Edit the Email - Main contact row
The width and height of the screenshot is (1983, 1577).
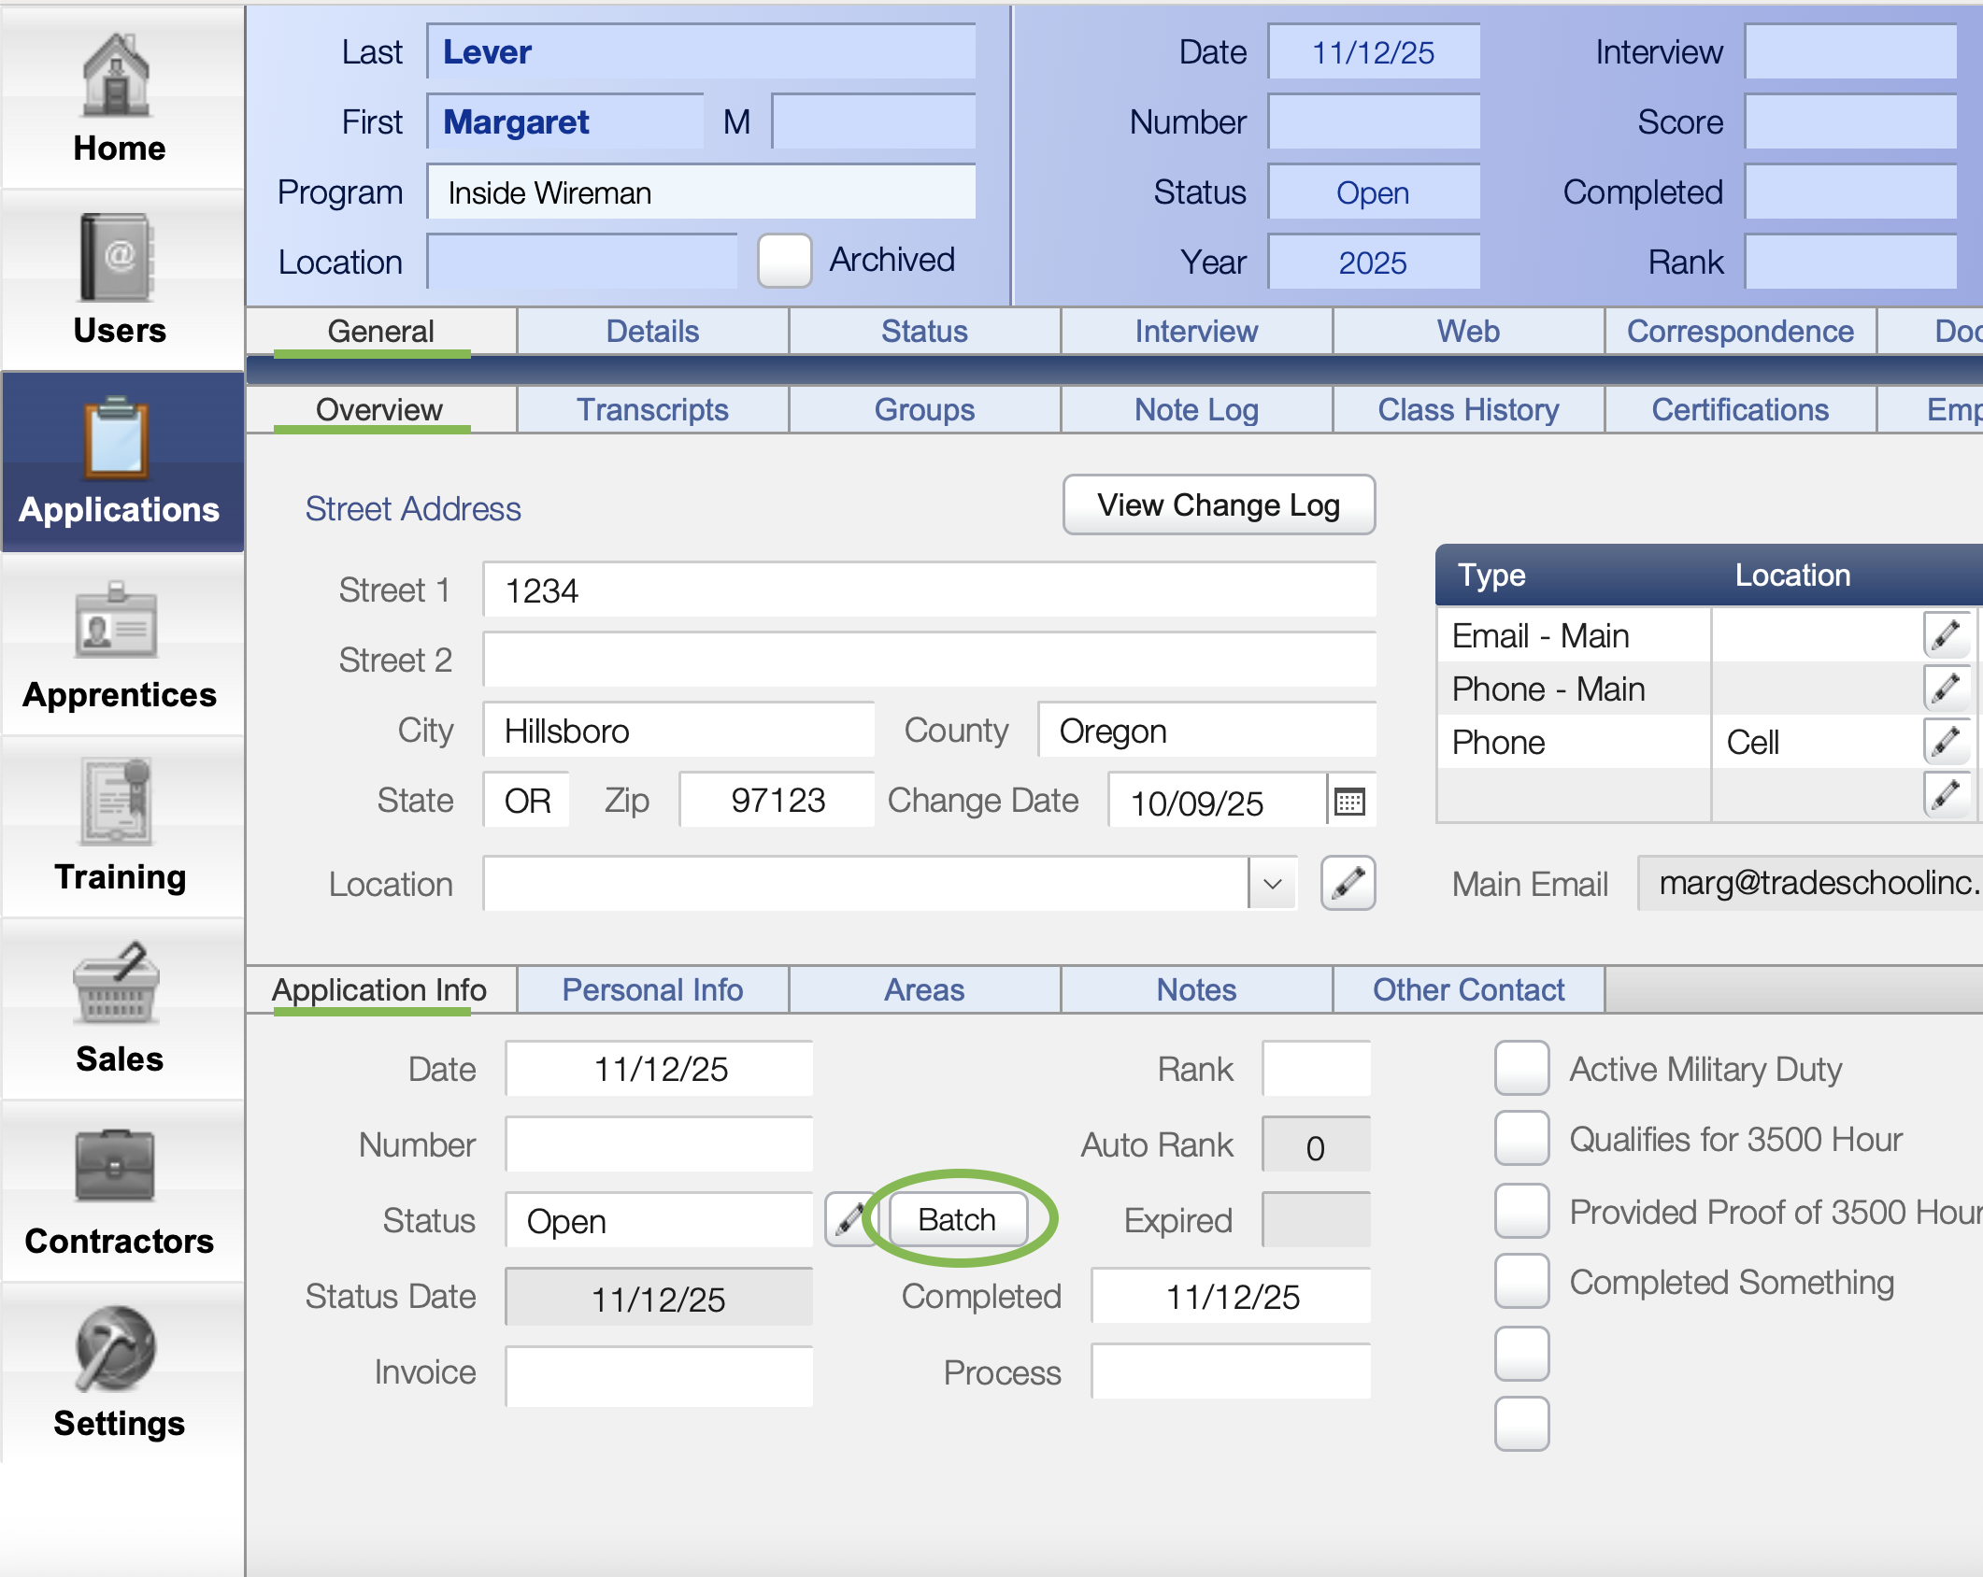[1947, 635]
